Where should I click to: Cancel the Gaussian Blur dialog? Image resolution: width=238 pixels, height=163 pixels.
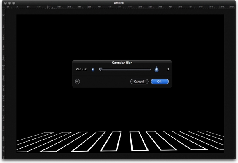139,81
